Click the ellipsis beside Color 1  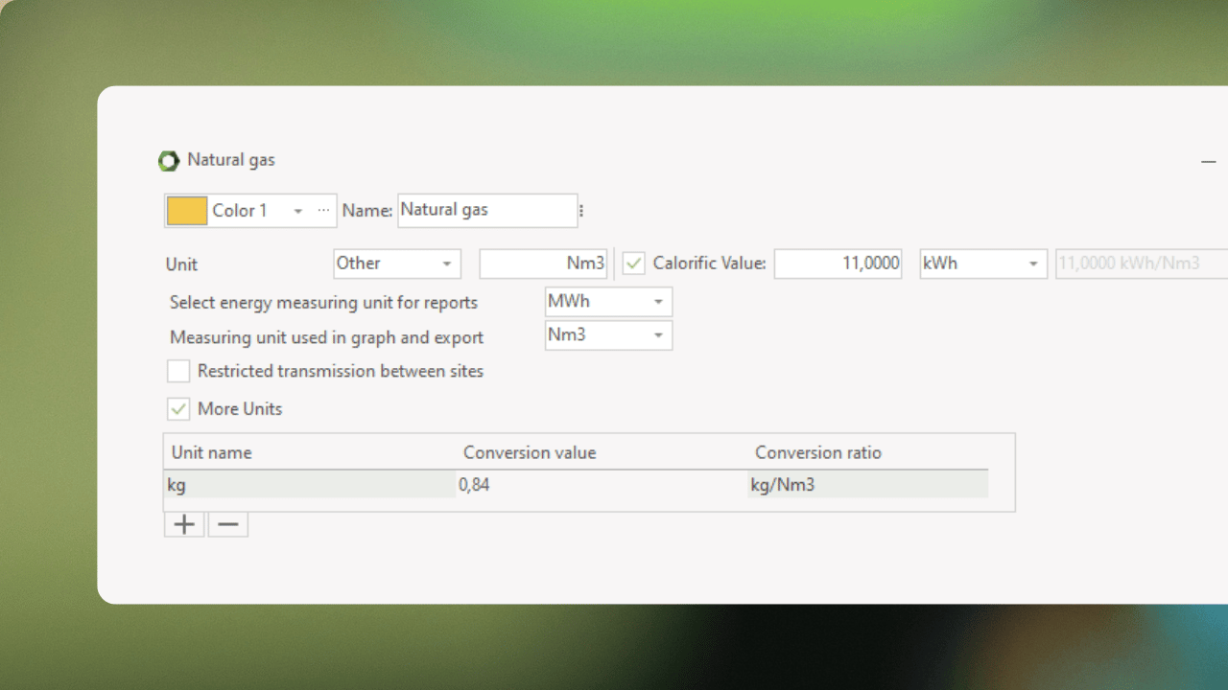click(x=323, y=211)
